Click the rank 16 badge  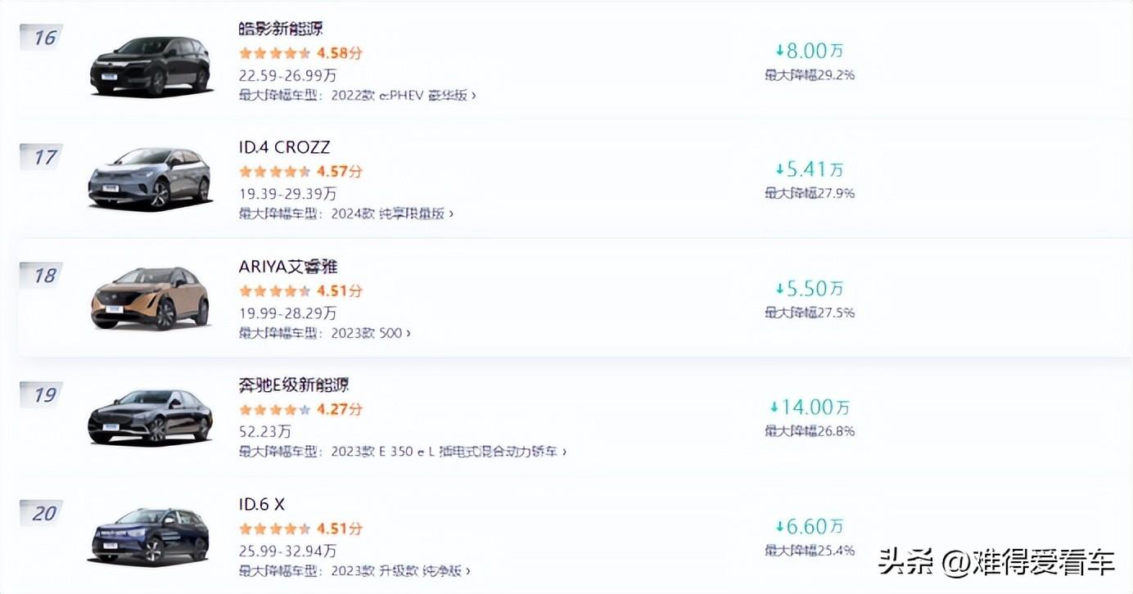pos(43,38)
